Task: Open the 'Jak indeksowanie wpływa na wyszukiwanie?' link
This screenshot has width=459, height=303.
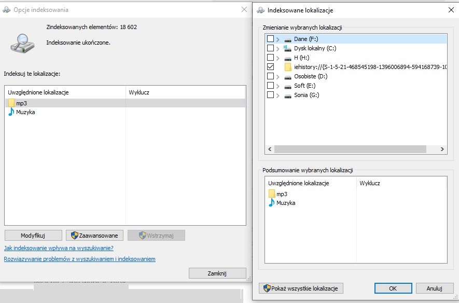Action: coord(59,248)
